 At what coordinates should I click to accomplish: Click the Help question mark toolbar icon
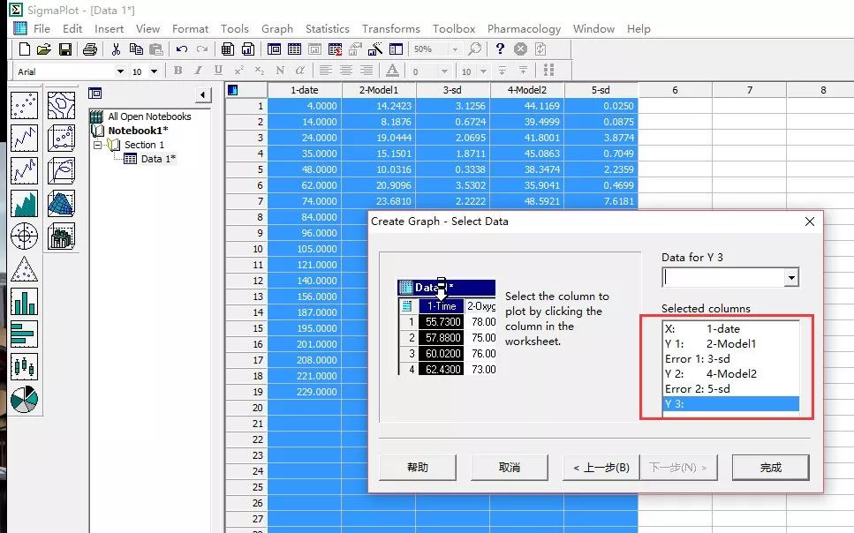(498, 50)
